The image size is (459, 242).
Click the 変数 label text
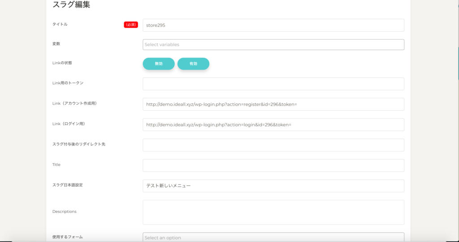coord(56,44)
